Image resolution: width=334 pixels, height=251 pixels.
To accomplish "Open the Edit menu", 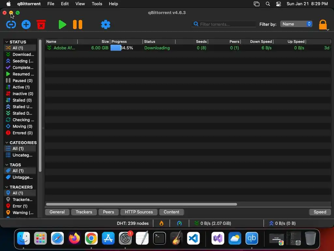I will pyautogui.click(x=65, y=4).
